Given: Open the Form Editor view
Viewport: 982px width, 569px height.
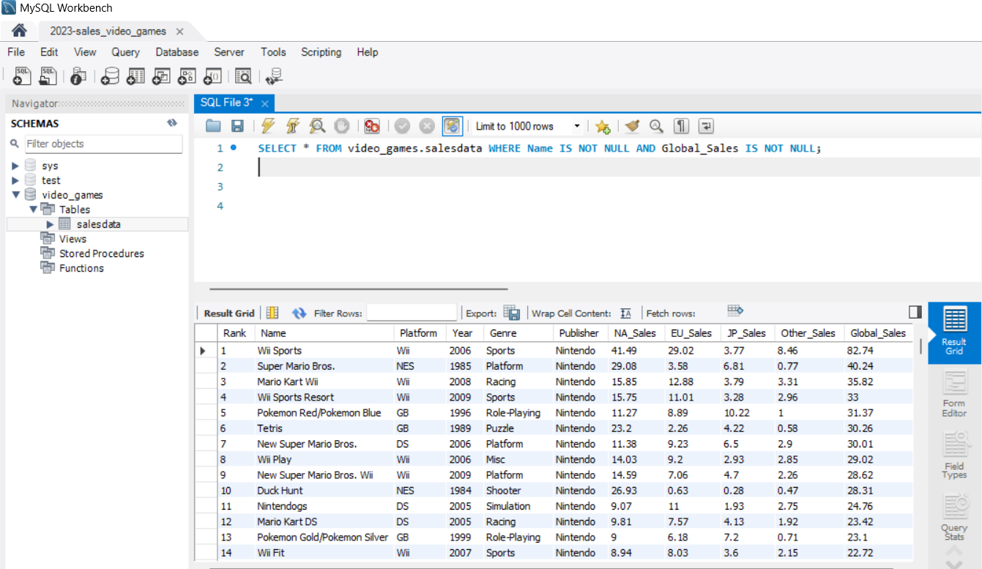Looking at the screenshot, I should point(954,394).
